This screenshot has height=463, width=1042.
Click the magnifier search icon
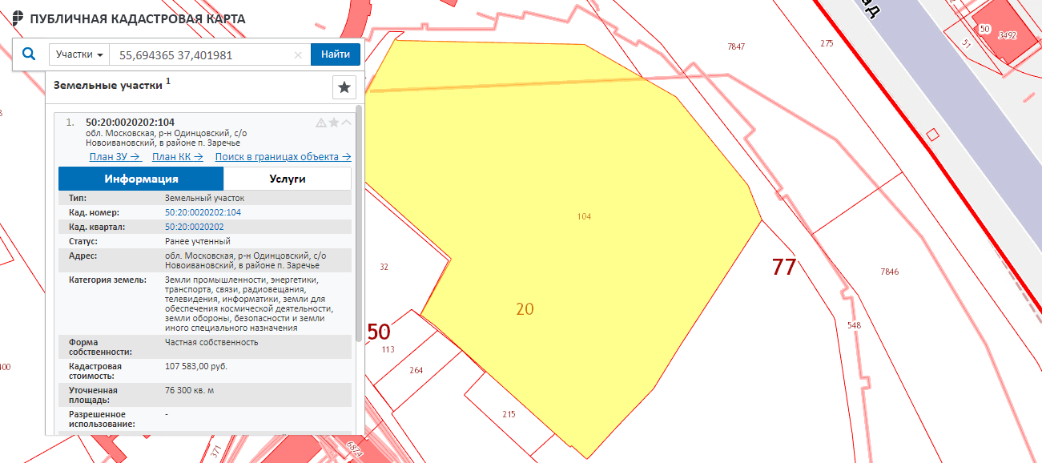29,54
